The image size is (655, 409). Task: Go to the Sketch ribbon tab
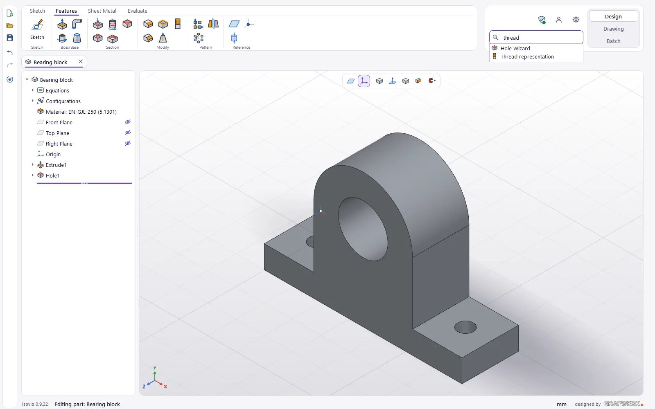(37, 11)
